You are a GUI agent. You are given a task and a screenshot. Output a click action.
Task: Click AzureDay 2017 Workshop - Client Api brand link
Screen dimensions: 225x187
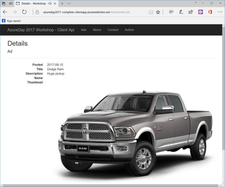coord(41,30)
